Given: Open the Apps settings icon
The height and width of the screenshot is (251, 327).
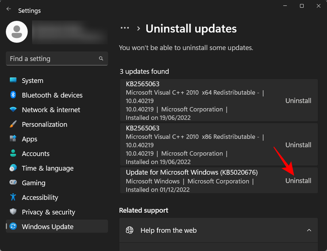Looking at the screenshot, I should pyautogui.click(x=13, y=139).
